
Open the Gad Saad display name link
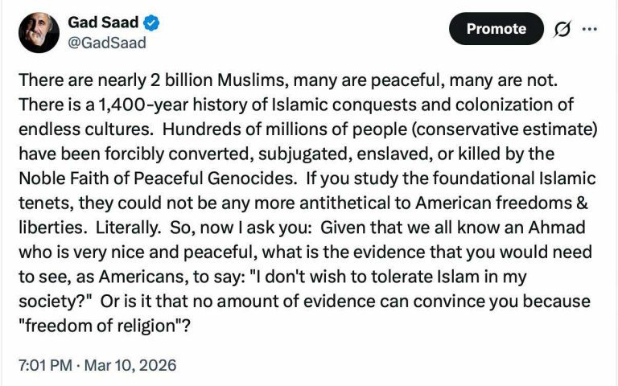click(x=103, y=23)
